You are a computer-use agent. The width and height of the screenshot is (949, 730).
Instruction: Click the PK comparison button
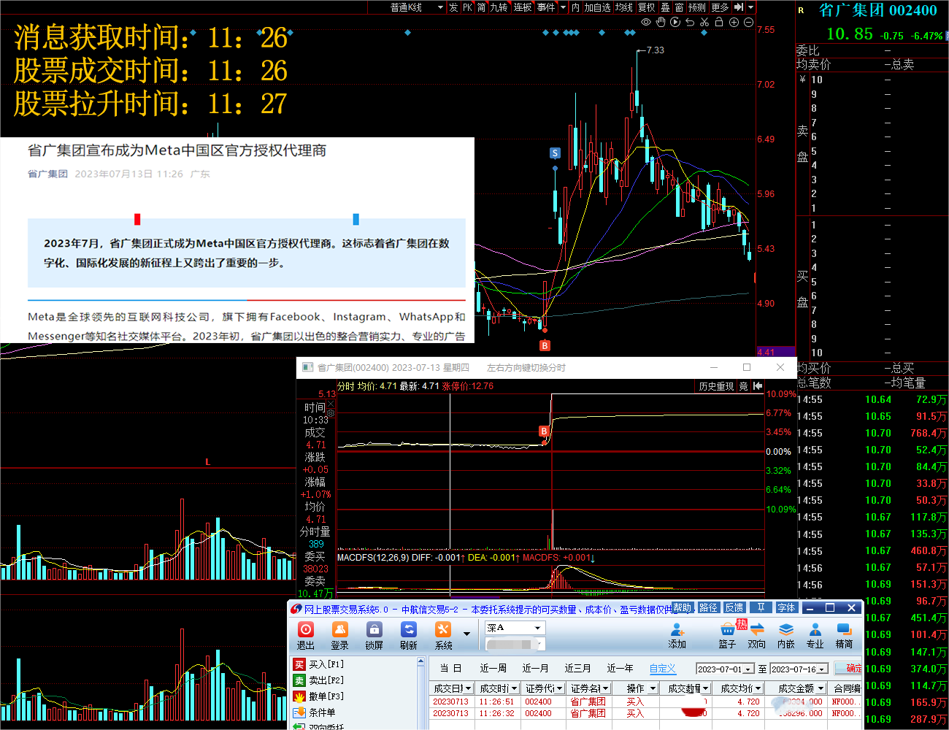coord(468,7)
